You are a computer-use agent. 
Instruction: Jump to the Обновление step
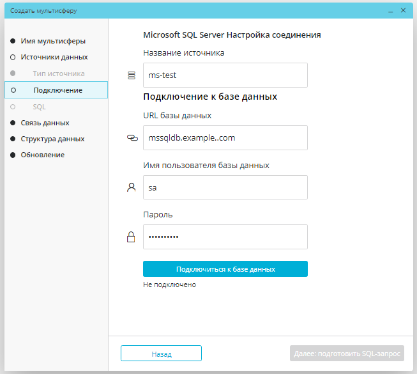(43, 155)
